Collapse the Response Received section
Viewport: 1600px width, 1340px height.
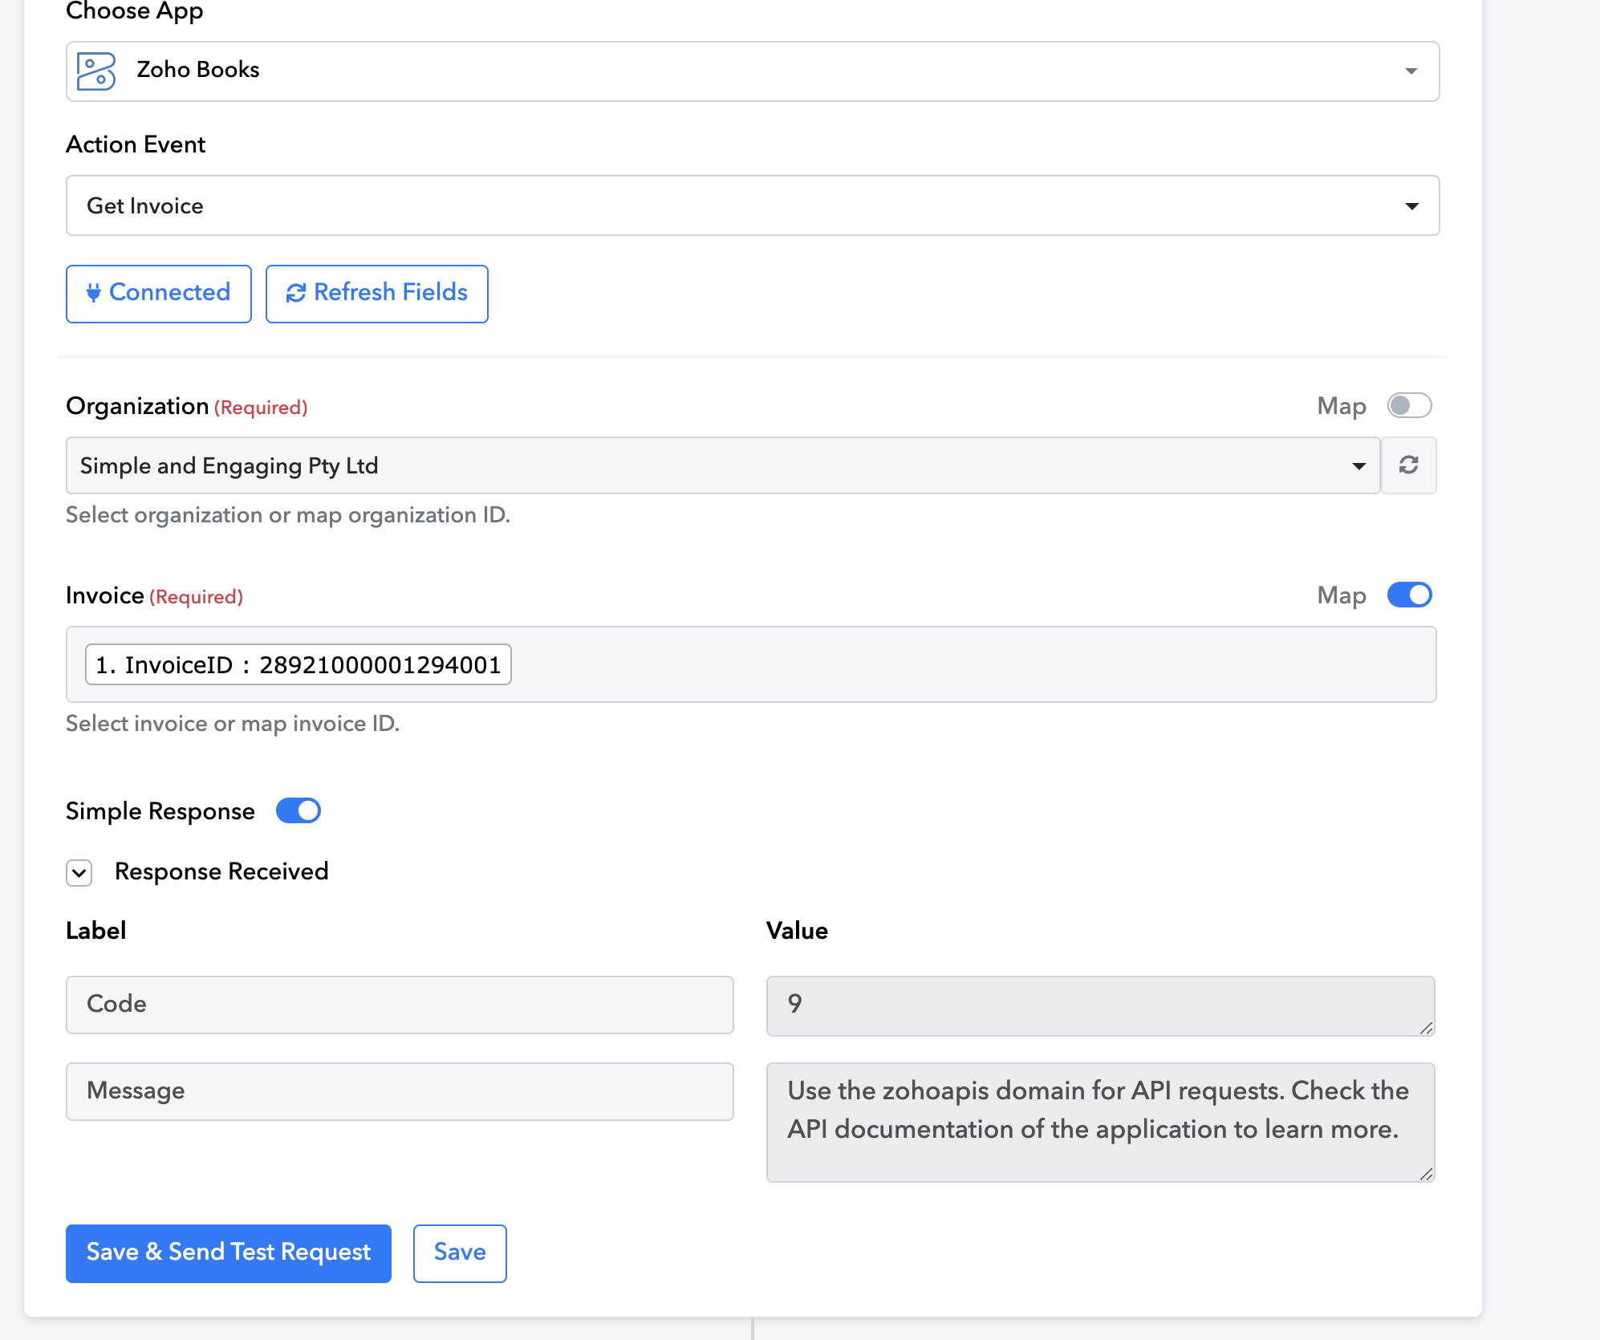click(79, 873)
